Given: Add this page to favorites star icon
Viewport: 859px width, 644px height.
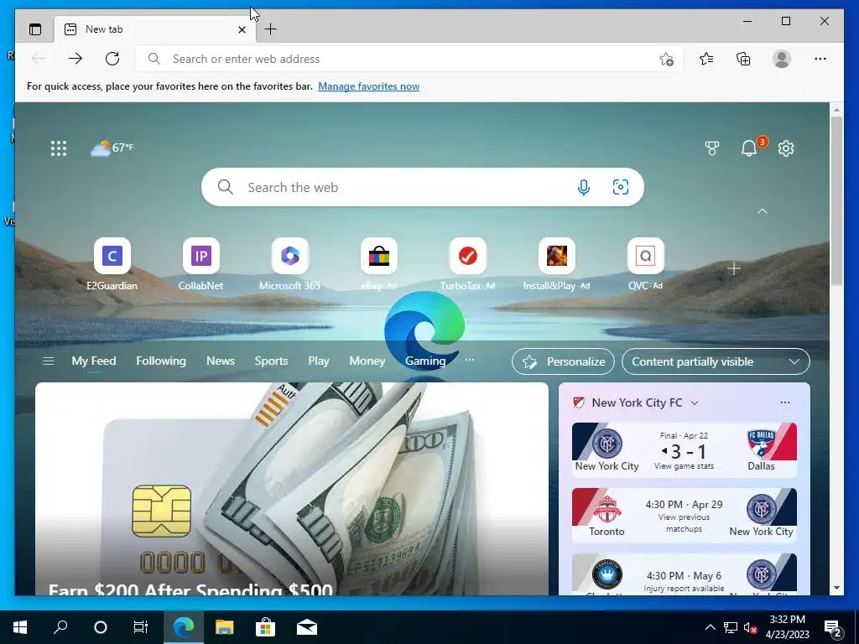Looking at the screenshot, I should pyautogui.click(x=666, y=59).
